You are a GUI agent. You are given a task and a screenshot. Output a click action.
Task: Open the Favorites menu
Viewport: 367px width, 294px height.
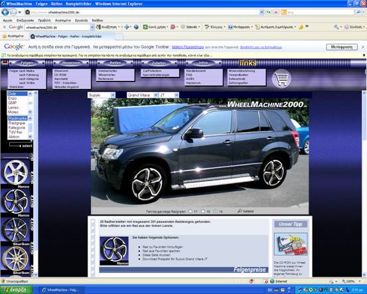63,21
